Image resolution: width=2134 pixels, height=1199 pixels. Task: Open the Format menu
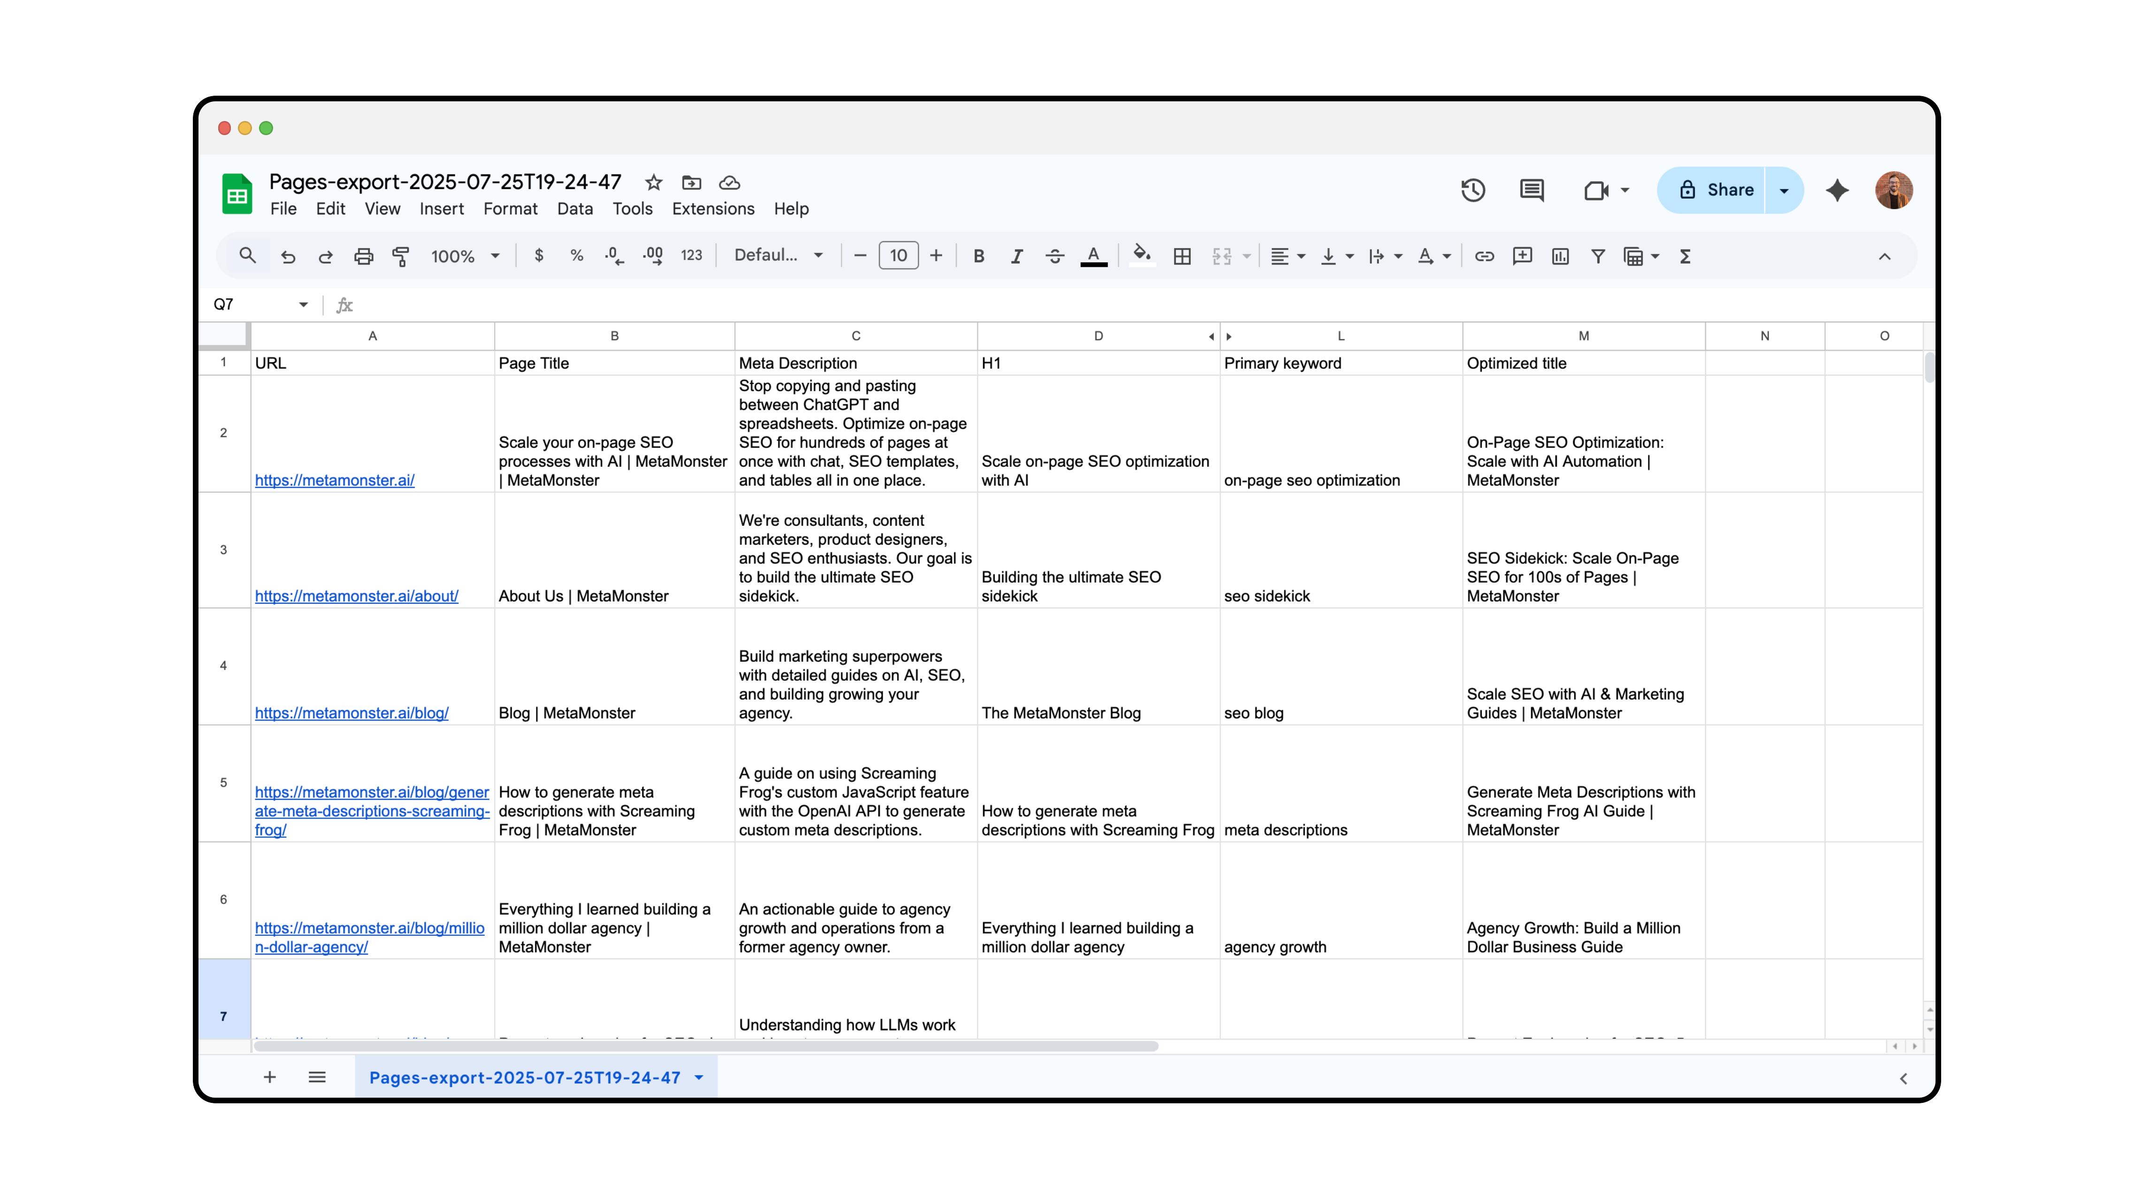pos(511,209)
